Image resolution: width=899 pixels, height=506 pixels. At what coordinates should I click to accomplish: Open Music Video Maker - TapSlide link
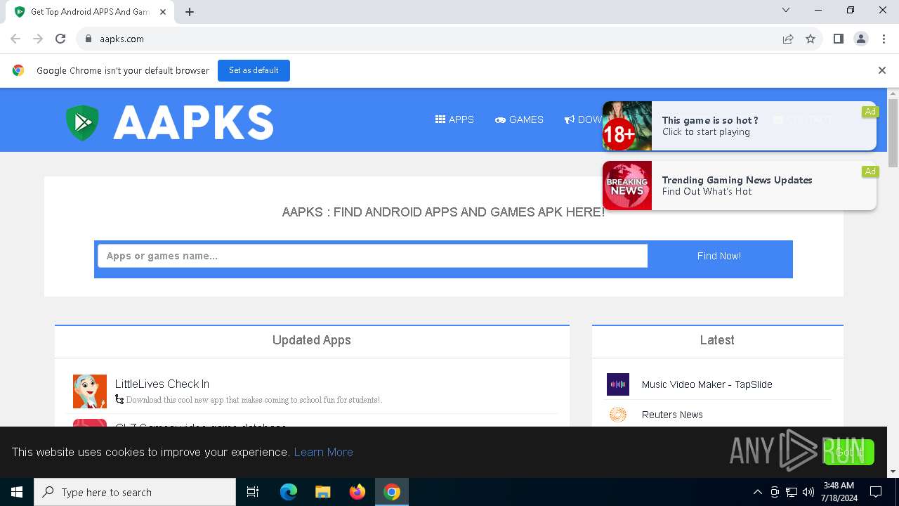click(707, 384)
